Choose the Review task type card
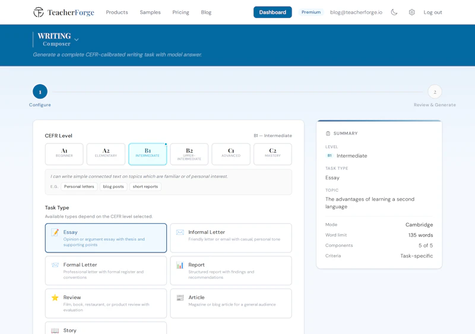 coord(106,303)
